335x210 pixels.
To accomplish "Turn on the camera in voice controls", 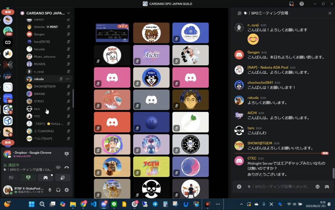I will [11, 178].
